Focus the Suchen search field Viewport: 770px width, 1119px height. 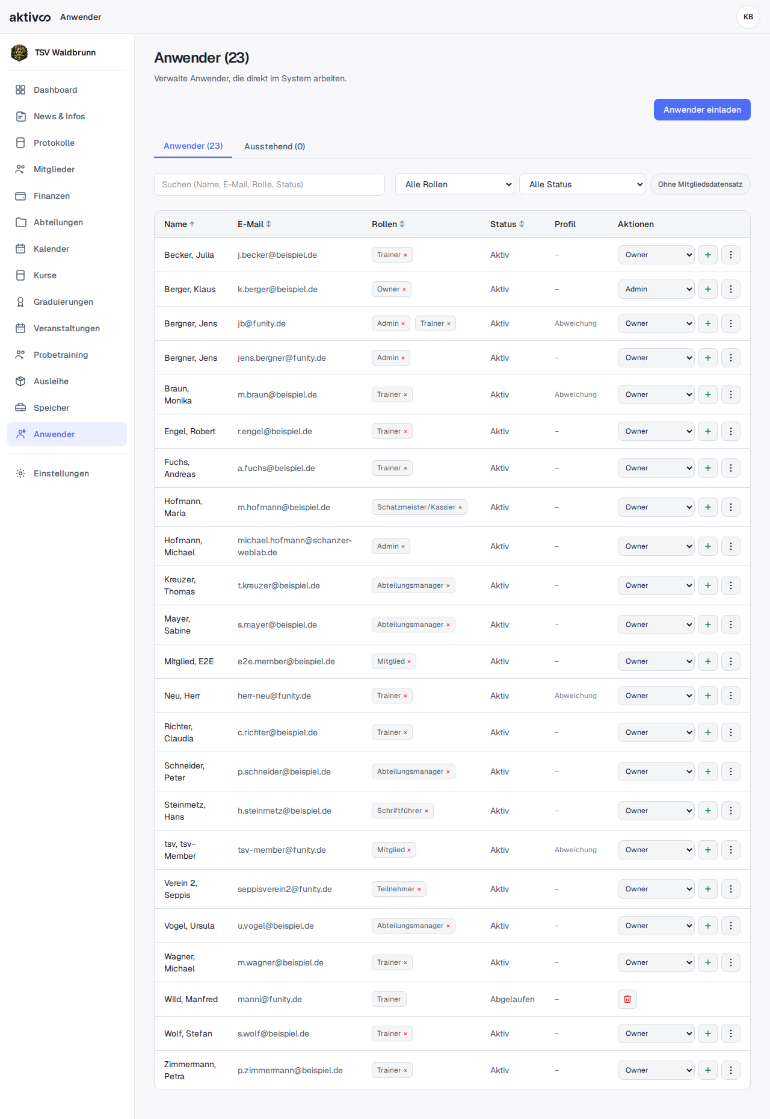pos(269,184)
